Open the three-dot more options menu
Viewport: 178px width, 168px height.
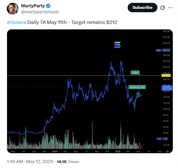170,8
